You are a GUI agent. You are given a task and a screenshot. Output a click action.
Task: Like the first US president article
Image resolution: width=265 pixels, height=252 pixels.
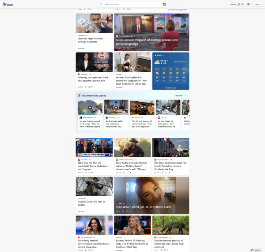click(x=80, y=173)
